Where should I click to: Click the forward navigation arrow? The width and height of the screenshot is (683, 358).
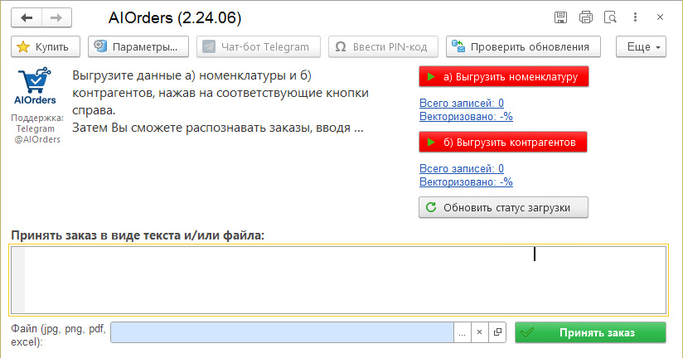point(56,17)
